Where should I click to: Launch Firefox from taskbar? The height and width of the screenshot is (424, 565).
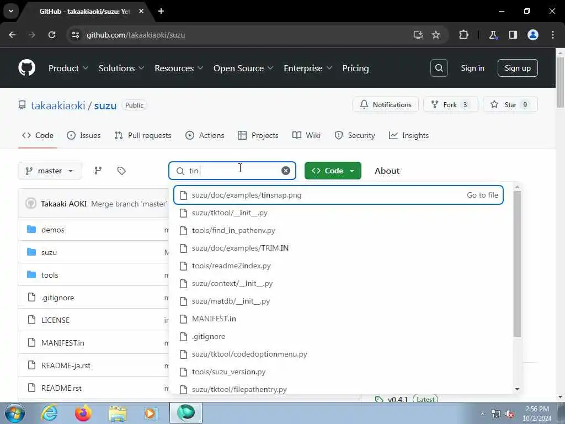pyautogui.click(x=83, y=413)
